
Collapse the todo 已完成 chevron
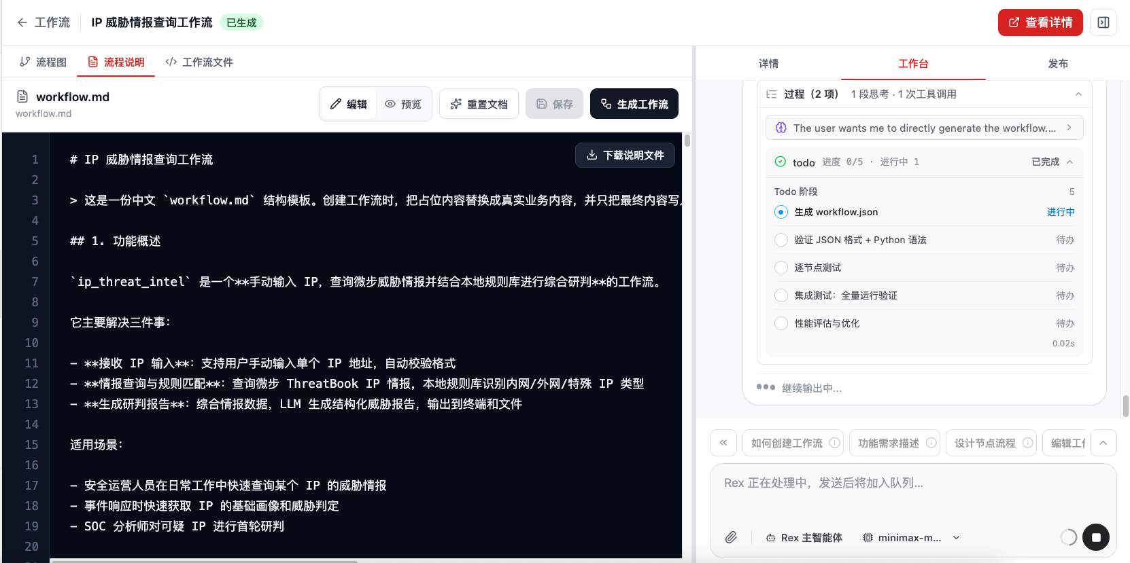pos(1069,162)
